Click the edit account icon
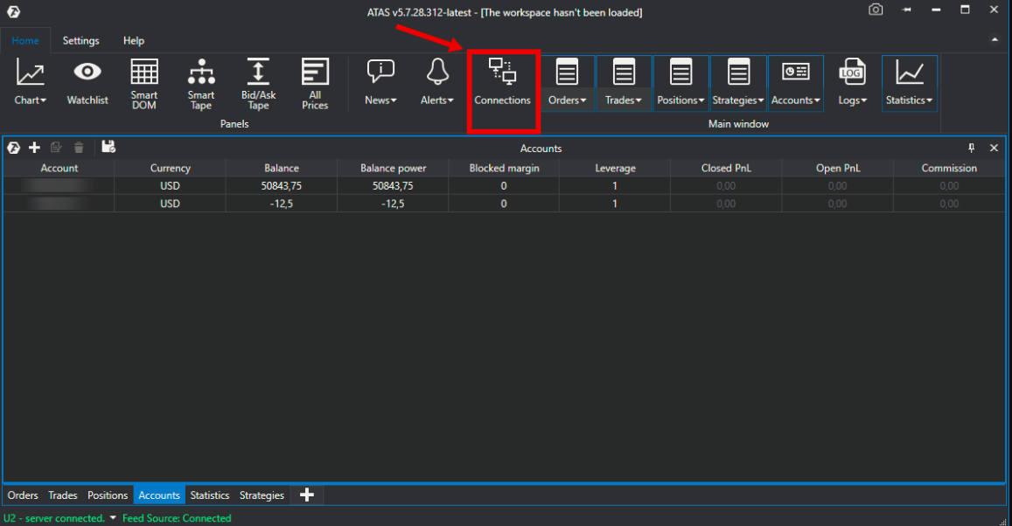The height and width of the screenshot is (526, 1012). point(56,148)
